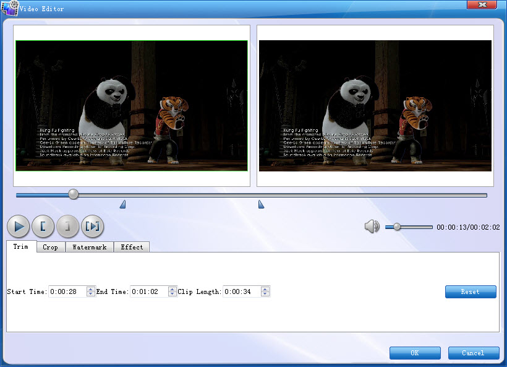The width and height of the screenshot is (507, 367).
Task: Click the playback seek bar thumb
Action: [74, 194]
